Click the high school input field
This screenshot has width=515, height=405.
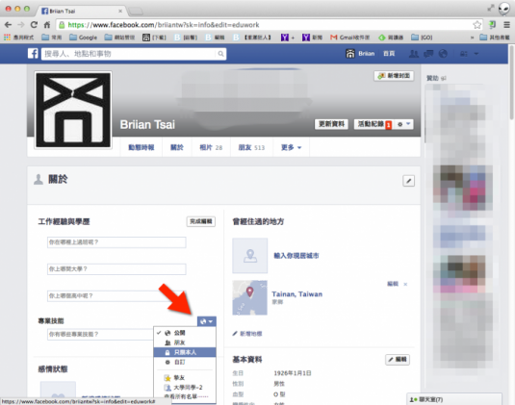coord(116,296)
